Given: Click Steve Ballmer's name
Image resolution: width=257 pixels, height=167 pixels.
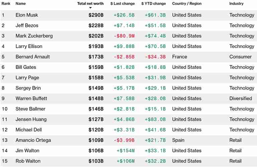Looking at the screenshot, I should coord(30,109).
